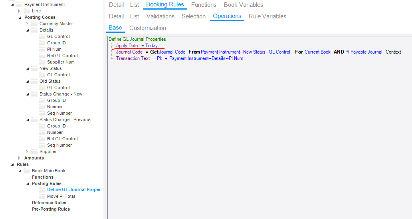Click the Today value link
Screen dimensions: 412x219
pos(151,46)
